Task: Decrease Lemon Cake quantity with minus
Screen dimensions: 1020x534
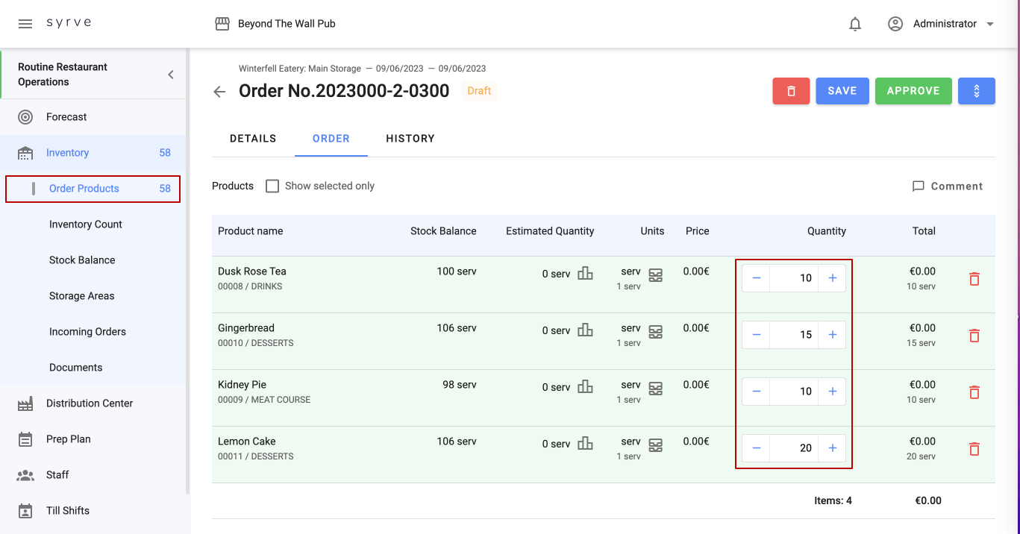Action: coord(757,448)
